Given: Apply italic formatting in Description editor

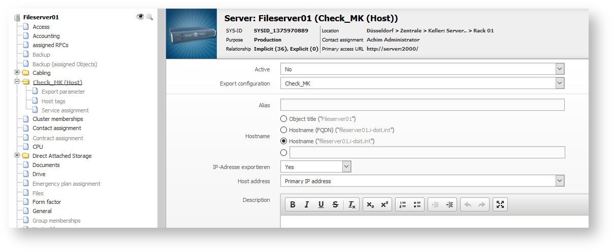Looking at the screenshot, I should click(x=307, y=204).
